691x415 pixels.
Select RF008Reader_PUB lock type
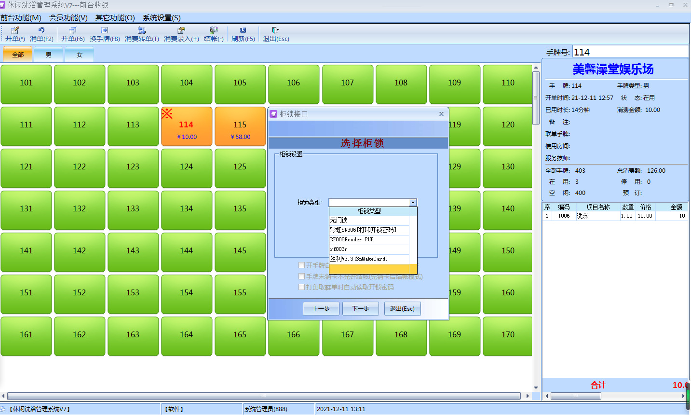pos(369,240)
